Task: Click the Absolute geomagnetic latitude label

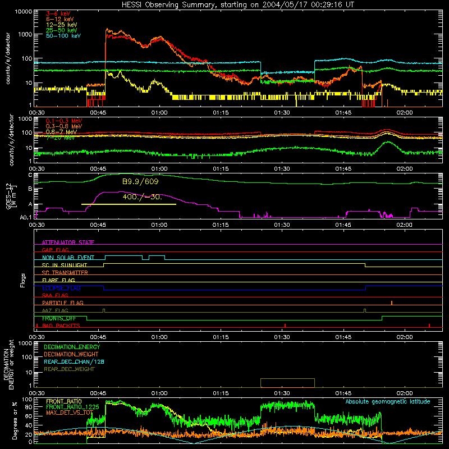Action: pyautogui.click(x=388, y=401)
